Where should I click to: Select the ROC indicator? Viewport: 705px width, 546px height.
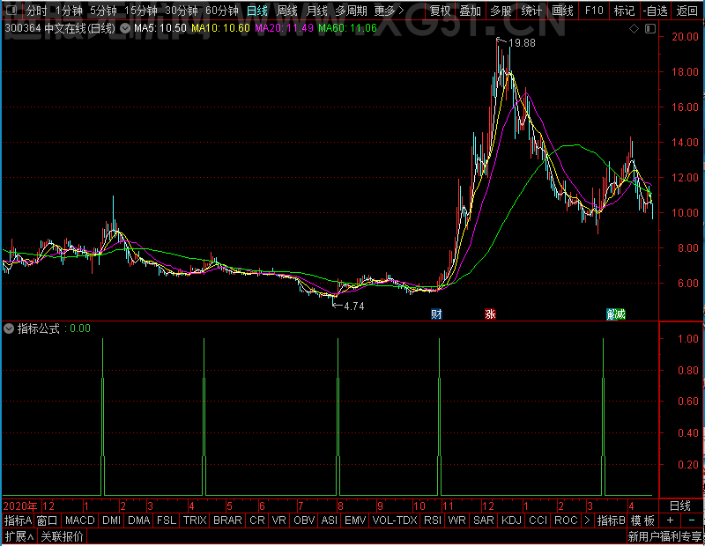(566, 520)
